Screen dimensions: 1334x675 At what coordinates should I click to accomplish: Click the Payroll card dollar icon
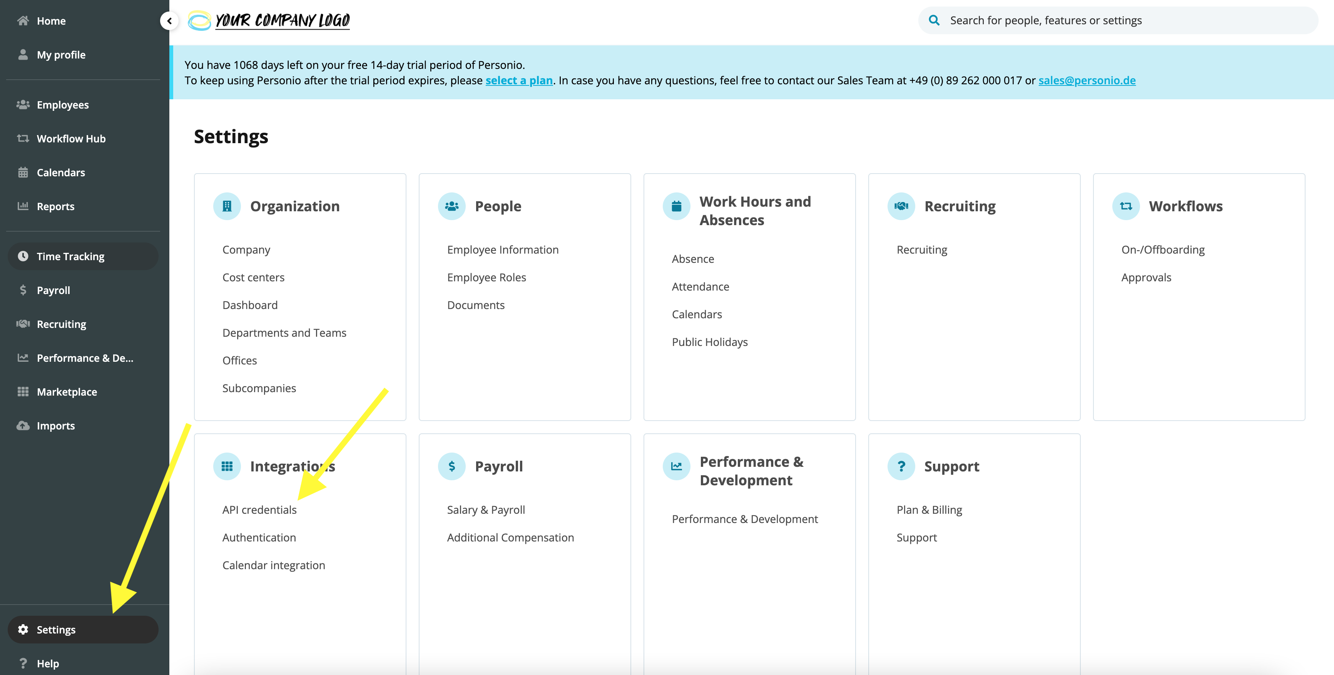point(451,466)
